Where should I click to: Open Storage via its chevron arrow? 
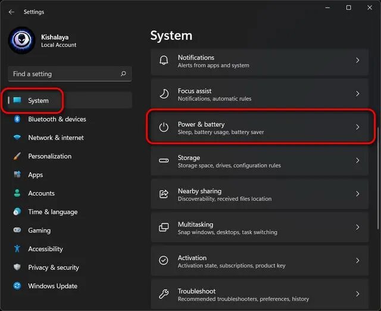(x=357, y=160)
